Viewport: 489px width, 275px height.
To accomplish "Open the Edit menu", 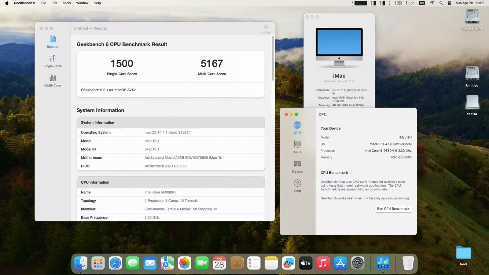I will click(x=54, y=3).
